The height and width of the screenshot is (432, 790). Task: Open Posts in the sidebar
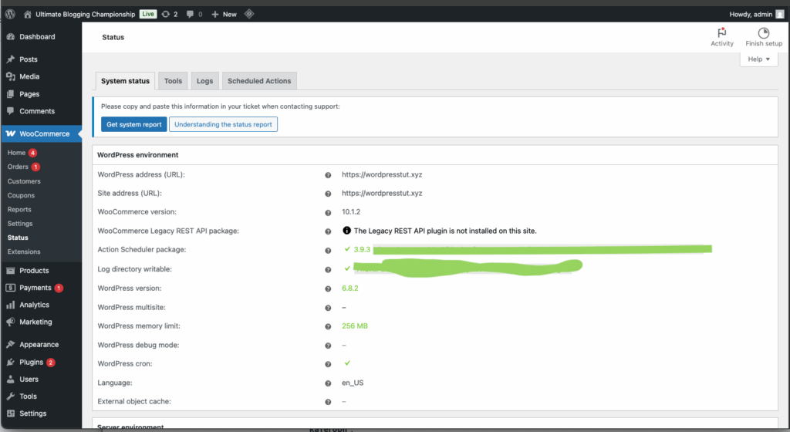pyautogui.click(x=42, y=59)
